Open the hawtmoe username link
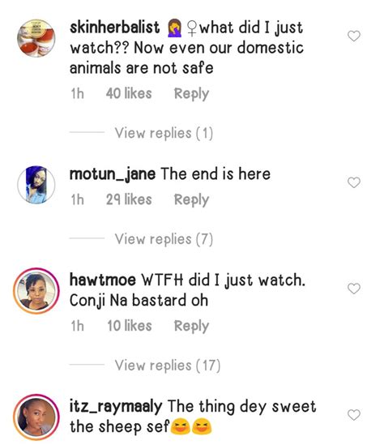 coord(103,280)
